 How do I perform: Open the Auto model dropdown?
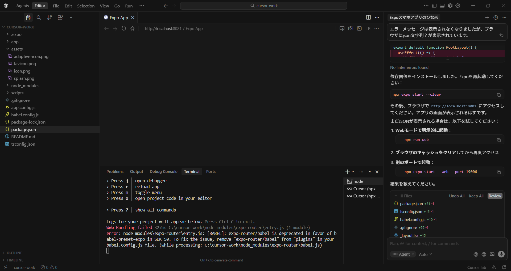pos(425,254)
